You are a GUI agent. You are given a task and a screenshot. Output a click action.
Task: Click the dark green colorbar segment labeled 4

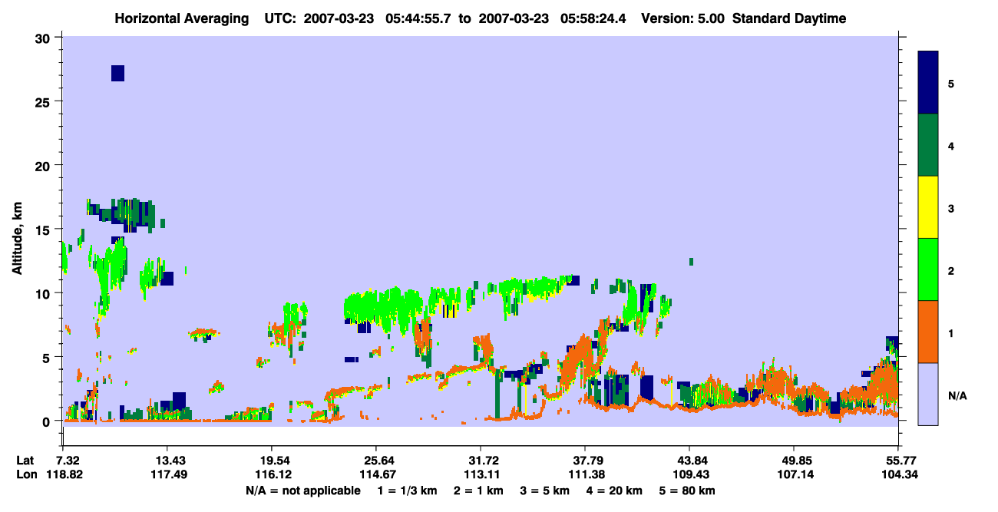(928, 145)
